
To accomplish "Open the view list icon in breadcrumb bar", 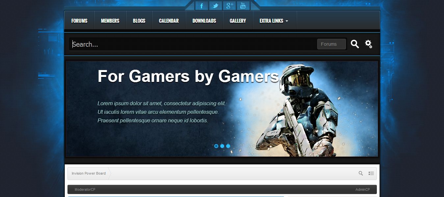I will (371, 173).
